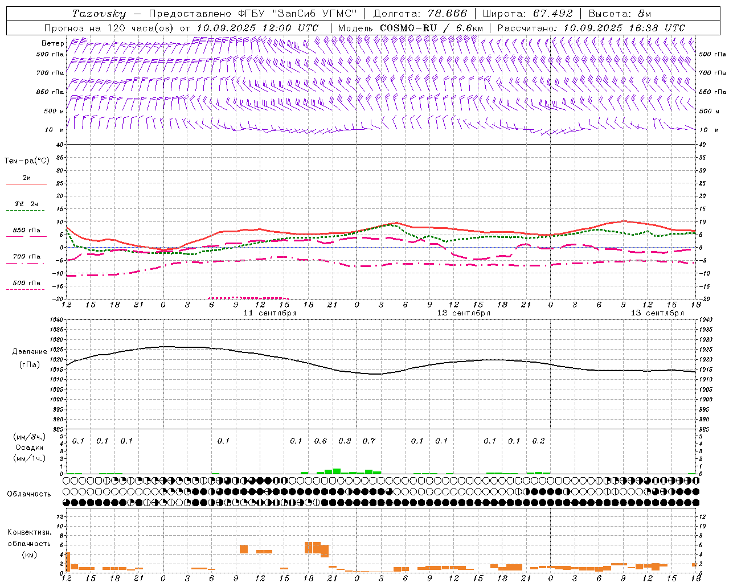
Task: Click the 12 сентября date label
Action: point(464,313)
